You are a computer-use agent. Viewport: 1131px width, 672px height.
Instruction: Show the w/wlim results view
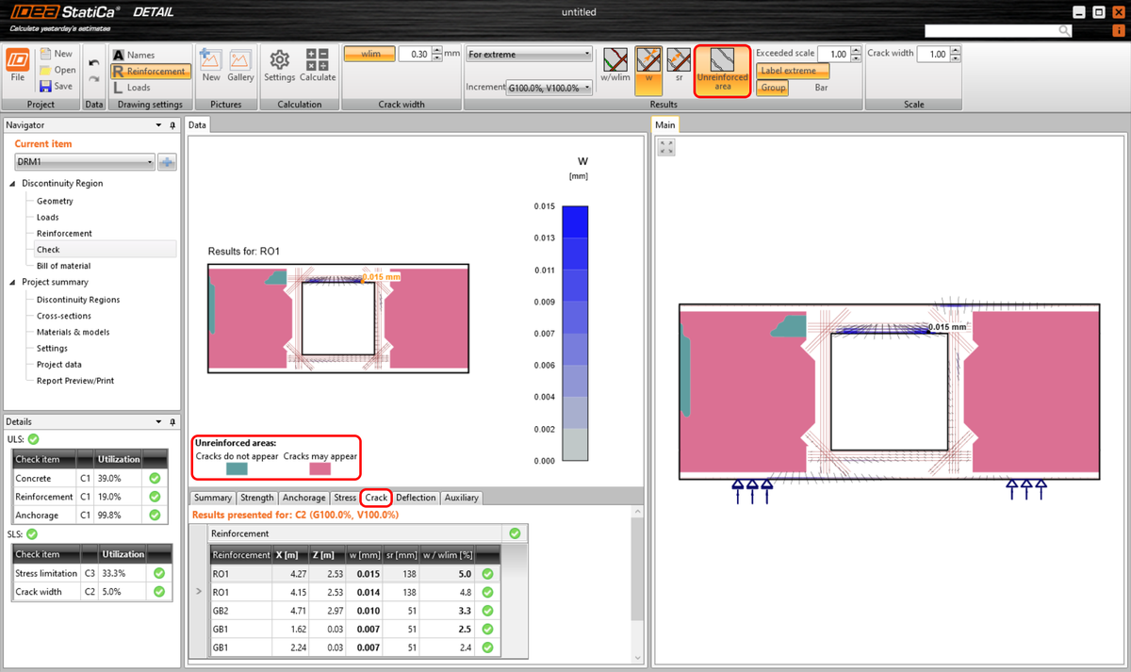point(615,66)
